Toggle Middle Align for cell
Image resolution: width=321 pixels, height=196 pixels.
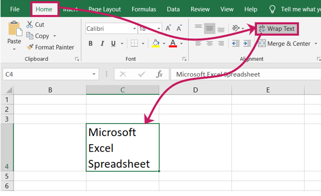209,28
